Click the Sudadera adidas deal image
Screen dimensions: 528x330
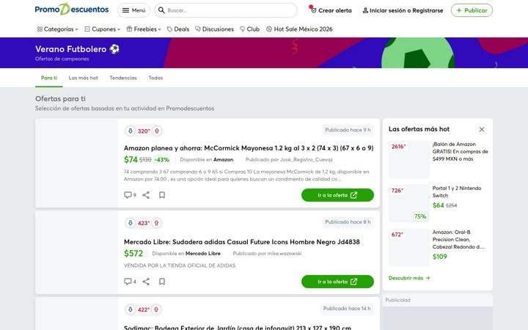[x=76, y=252]
